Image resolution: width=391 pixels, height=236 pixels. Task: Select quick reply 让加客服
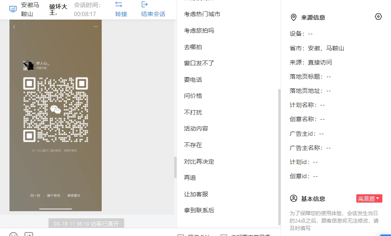click(196, 194)
